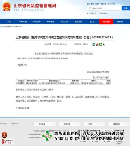130x146 pixels.
Task: Click the 配制地址 济南市高新区 line
Action: click(35, 90)
